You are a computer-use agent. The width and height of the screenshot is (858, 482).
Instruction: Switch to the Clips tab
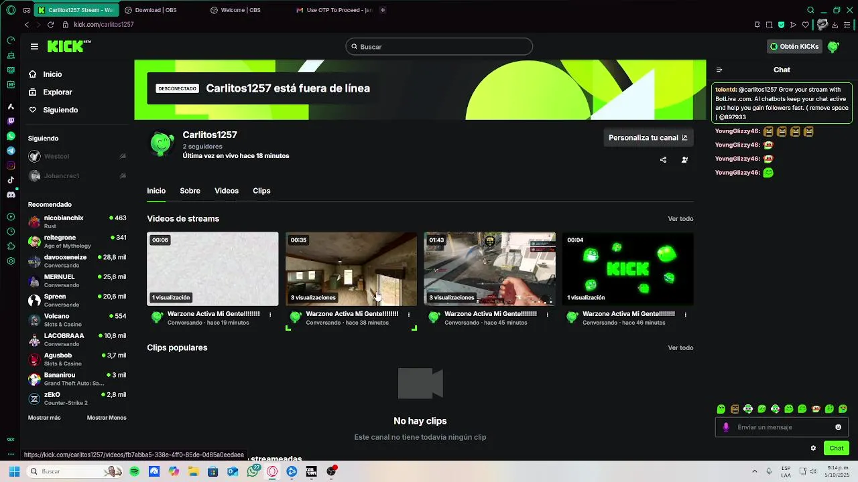click(261, 191)
